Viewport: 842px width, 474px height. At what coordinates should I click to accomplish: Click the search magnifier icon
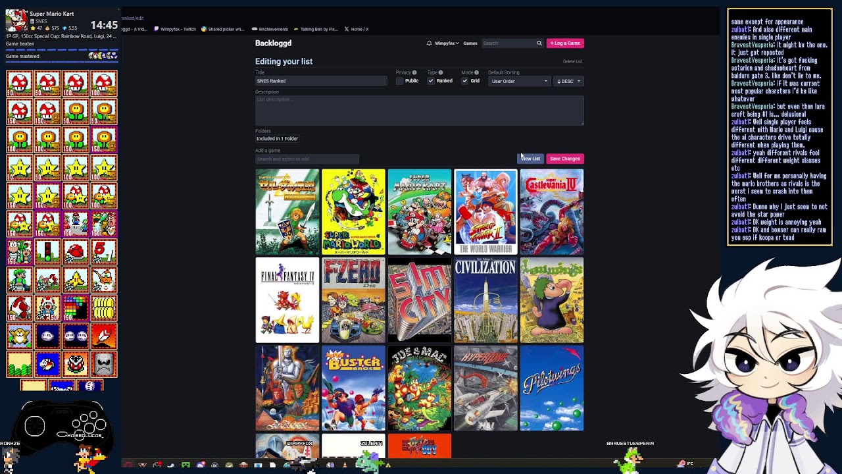click(539, 43)
